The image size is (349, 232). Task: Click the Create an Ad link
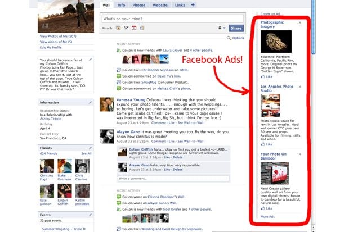click(270, 14)
